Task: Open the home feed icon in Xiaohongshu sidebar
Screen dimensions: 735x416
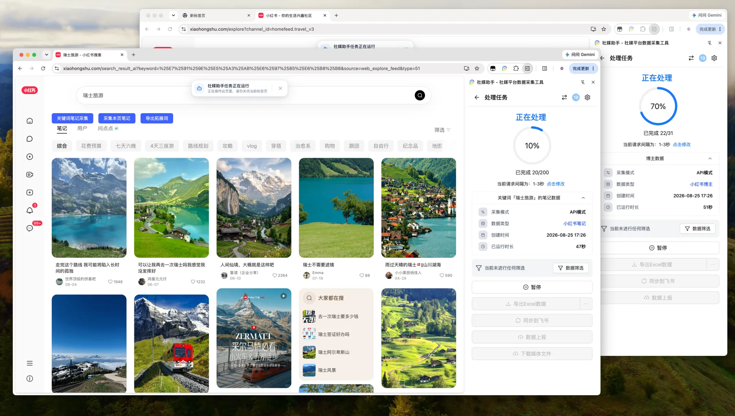Action: (x=30, y=121)
